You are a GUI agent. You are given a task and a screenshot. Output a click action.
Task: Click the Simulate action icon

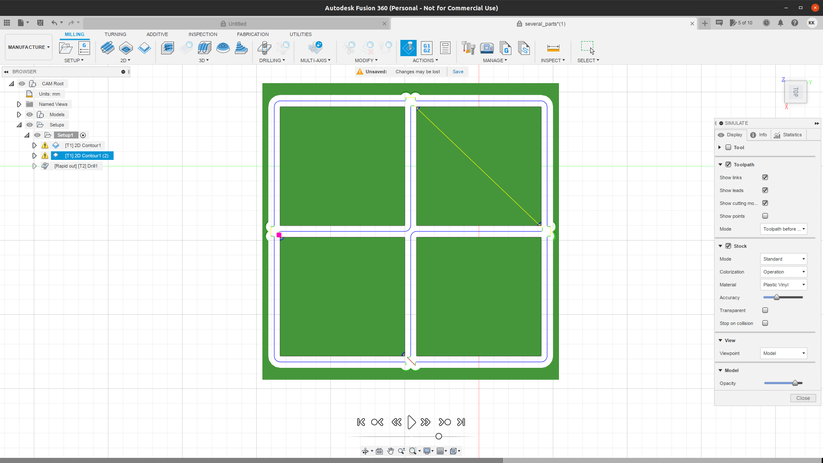408,48
